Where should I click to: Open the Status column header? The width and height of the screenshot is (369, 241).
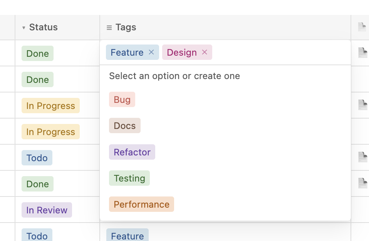click(x=43, y=27)
